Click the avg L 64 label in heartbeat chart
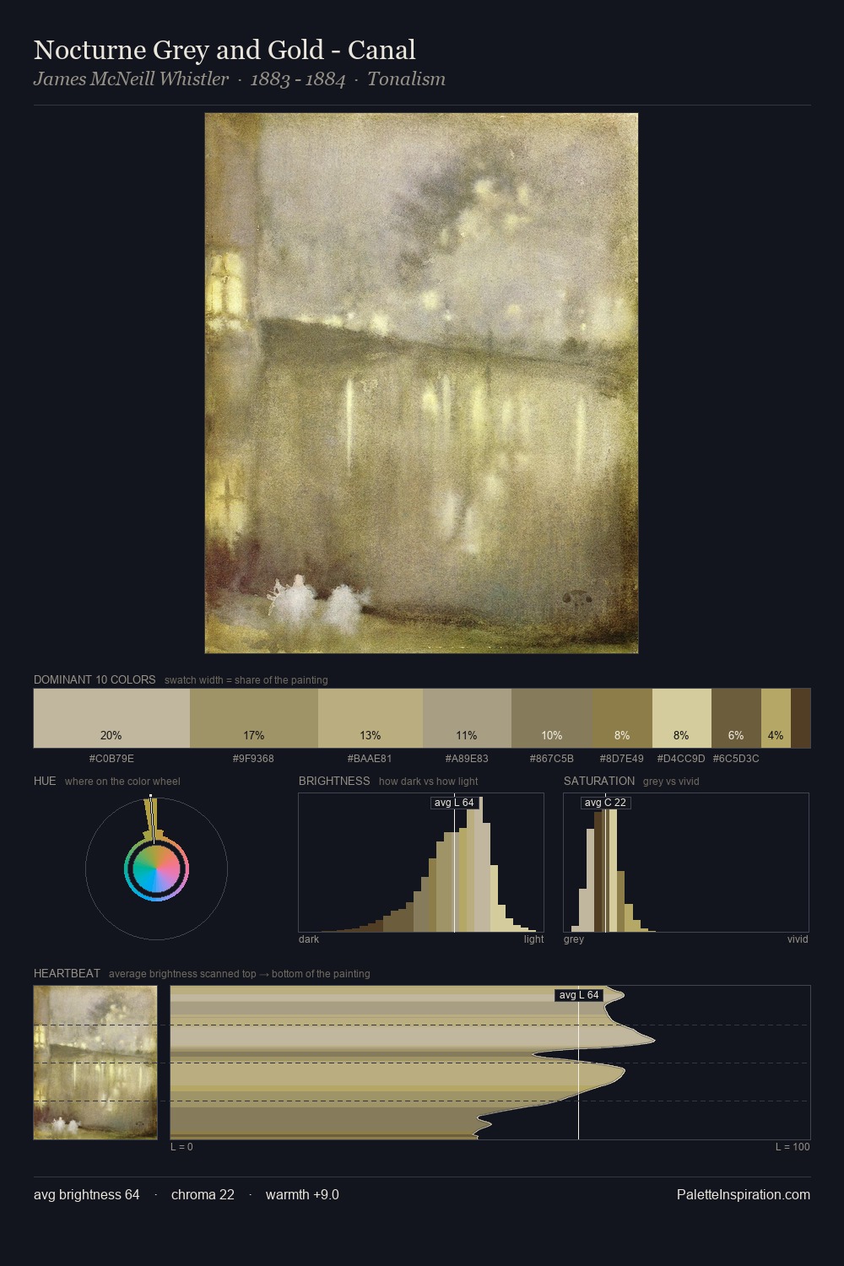Viewport: 844px width, 1266px height. (x=579, y=995)
